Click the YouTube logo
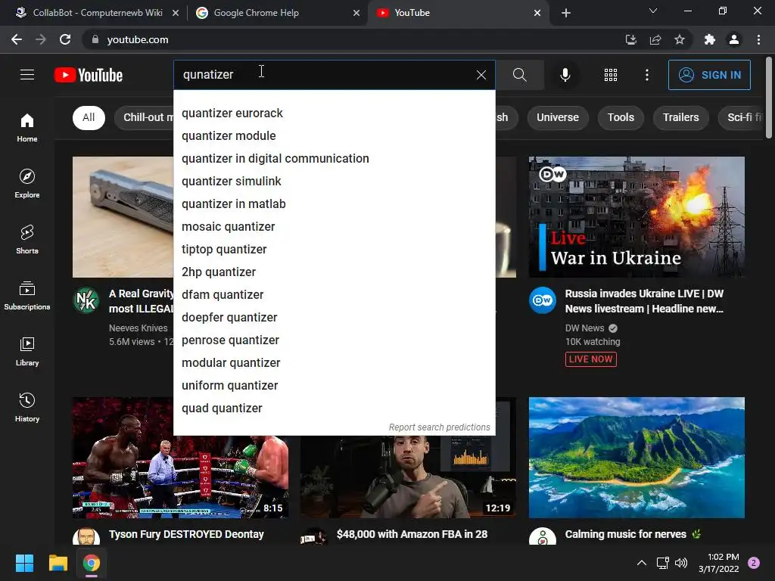Screen dimensions: 775x581 pyautogui.click(x=89, y=75)
